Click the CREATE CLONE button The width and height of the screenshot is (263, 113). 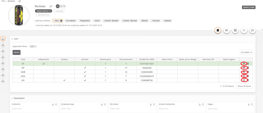[x=249, y=7]
